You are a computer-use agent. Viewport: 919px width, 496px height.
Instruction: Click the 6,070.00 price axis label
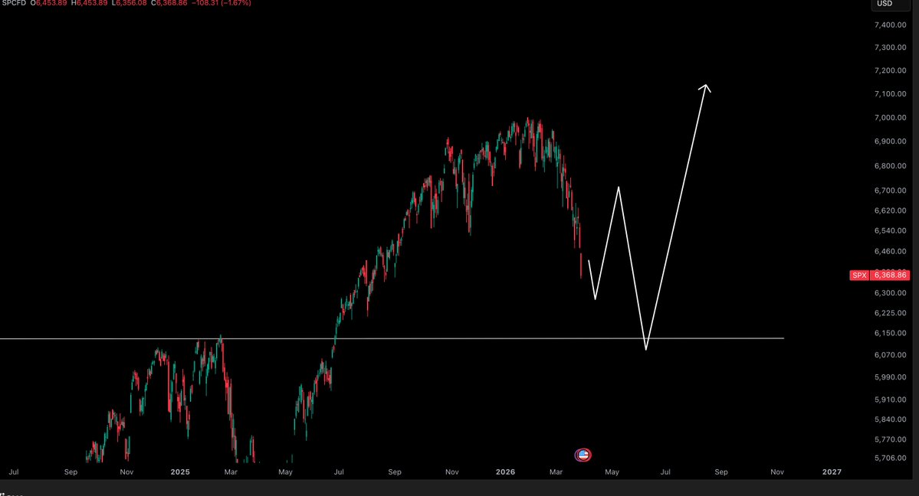[x=890, y=355]
